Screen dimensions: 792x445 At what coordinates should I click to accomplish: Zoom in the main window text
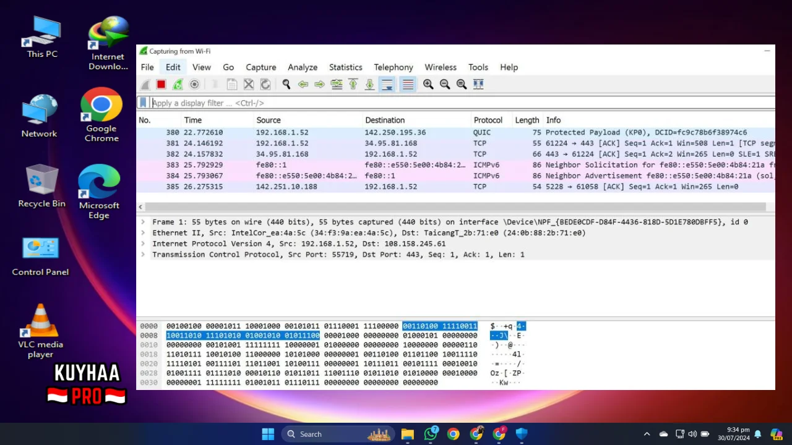(428, 85)
